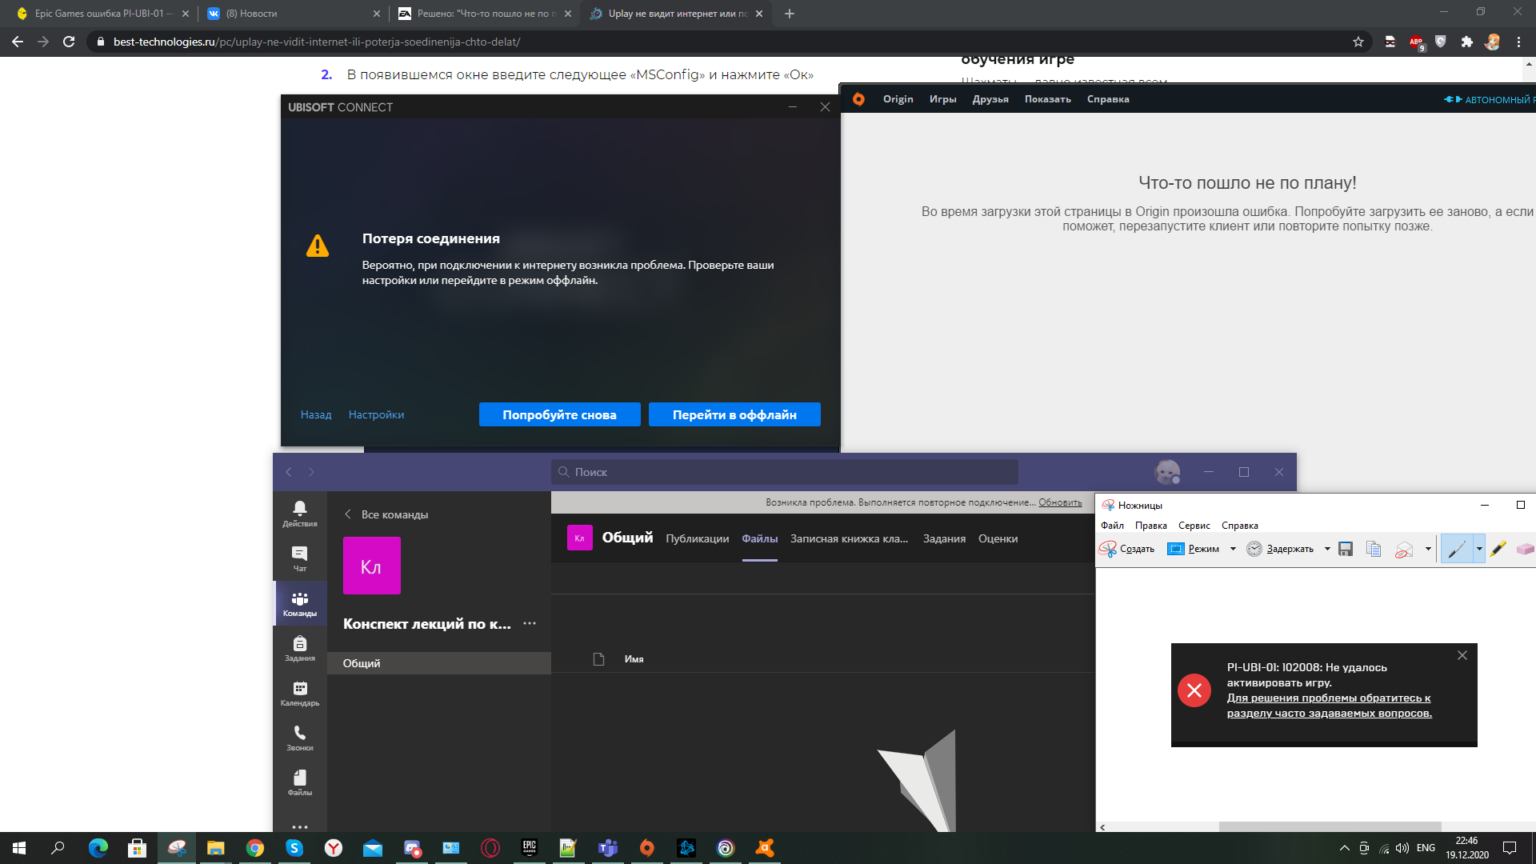Open Epic Games Launcher from the taskbar
This screenshot has height=864, width=1536.
(x=530, y=848)
